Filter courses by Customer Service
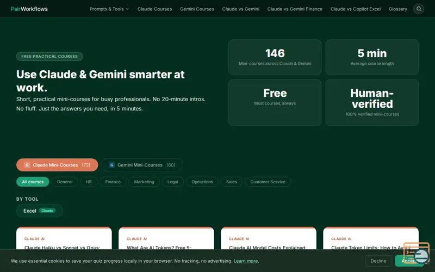435x272 pixels. 268,182
